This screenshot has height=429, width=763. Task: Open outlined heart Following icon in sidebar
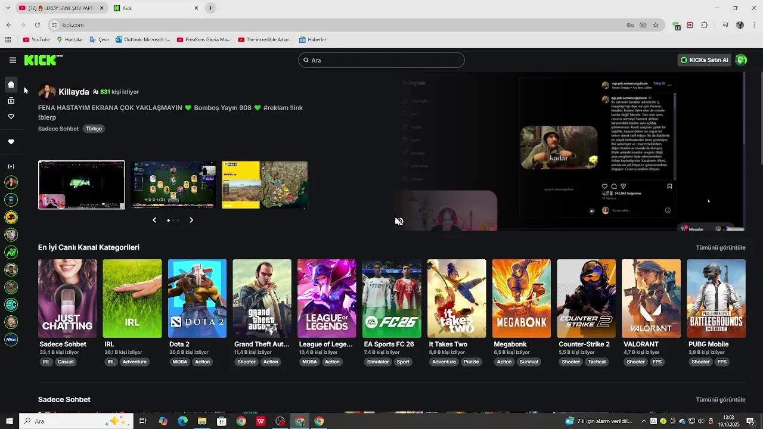tap(11, 117)
